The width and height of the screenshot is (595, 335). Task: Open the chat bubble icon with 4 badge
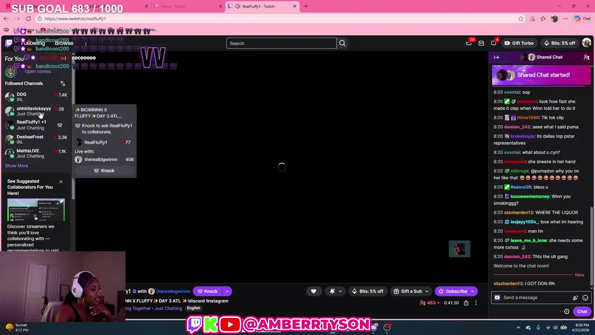click(494, 43)
